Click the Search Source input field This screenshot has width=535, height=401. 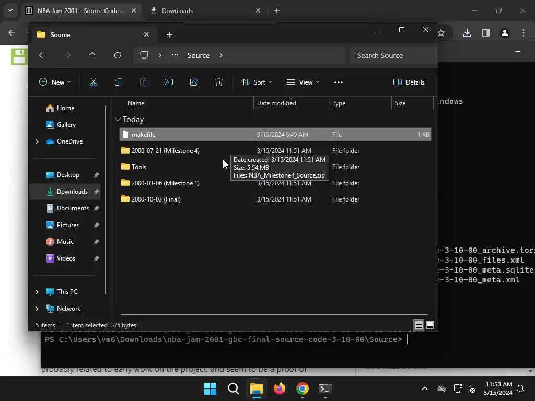tap(393, 55)
